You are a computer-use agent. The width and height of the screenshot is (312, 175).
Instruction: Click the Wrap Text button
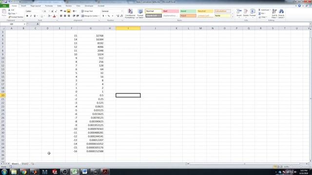pyautogui.click(x=87, y=11)
